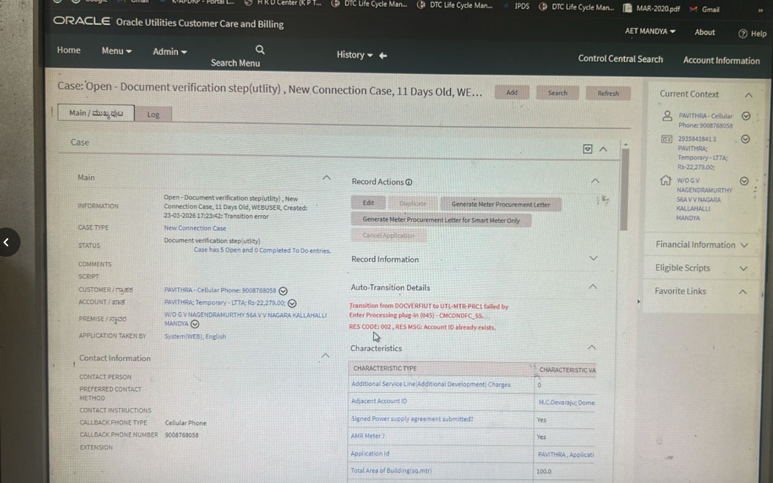Click the Search button
The height and width of the screenshot is (483, 773).
[557, 93]
